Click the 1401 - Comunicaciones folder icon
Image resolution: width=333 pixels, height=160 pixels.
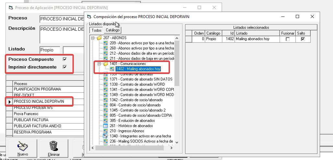pyautogui.click(x=105, y=64)
